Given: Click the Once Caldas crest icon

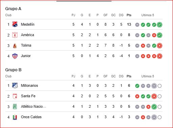Looking at the screenshot, I should 15,117.
